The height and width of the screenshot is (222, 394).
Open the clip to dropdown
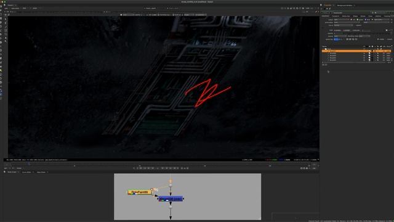[344, 25]
